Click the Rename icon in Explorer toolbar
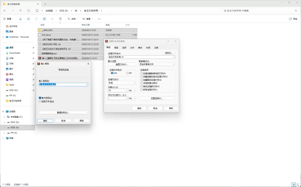Viewport: 301px width, 187px height. click(x=44, y=19)
